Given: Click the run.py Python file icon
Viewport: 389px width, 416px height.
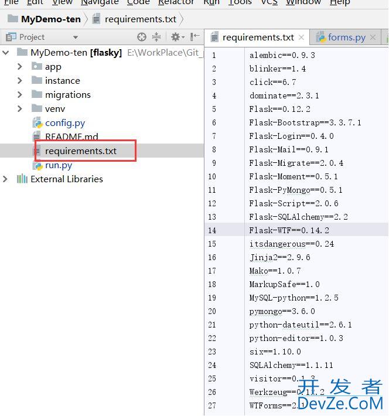Looking at the screenshot, I should click(x=37, y=165).
